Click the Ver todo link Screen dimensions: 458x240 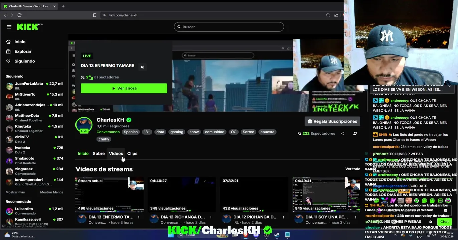[x=353, y=169]
